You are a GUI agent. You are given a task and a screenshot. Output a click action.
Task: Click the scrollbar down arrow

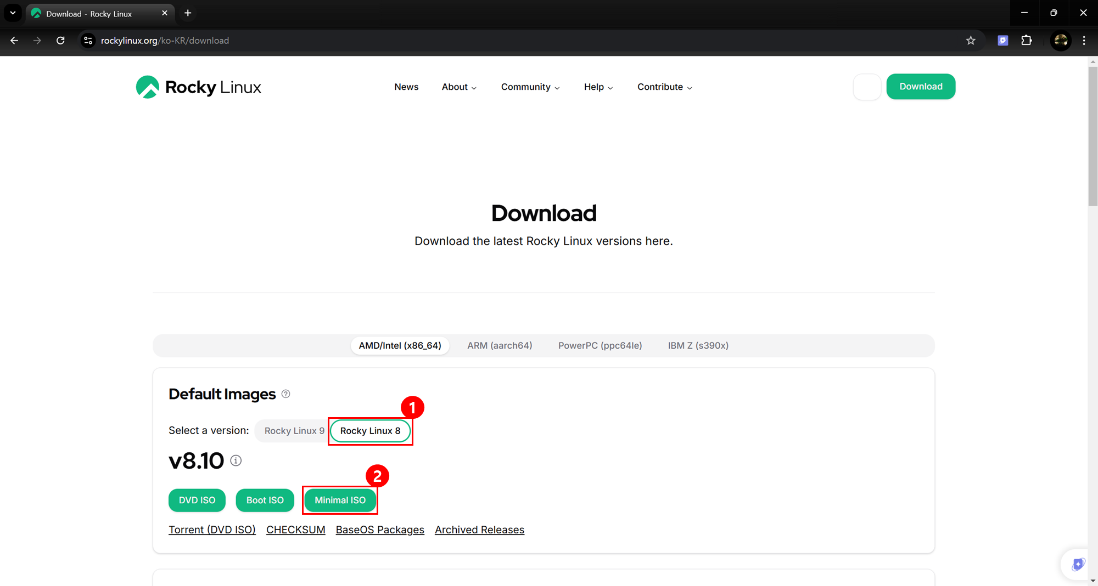click(x=1093, y=581)
